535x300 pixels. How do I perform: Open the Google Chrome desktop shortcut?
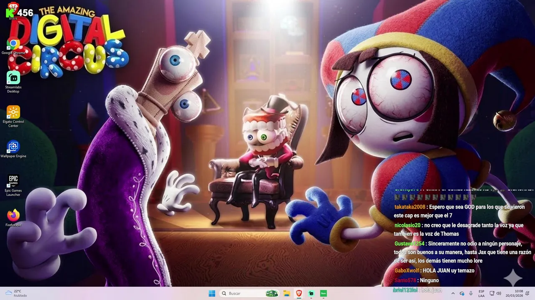pyautogui.click(x=13, y=46)
